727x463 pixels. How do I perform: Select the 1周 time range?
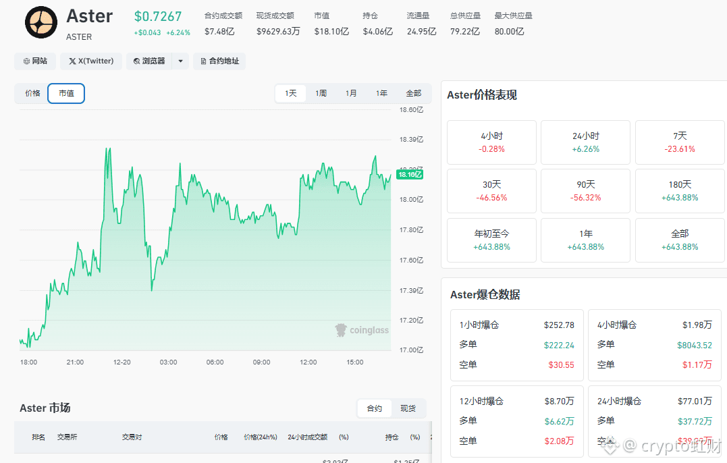point(321,93)
